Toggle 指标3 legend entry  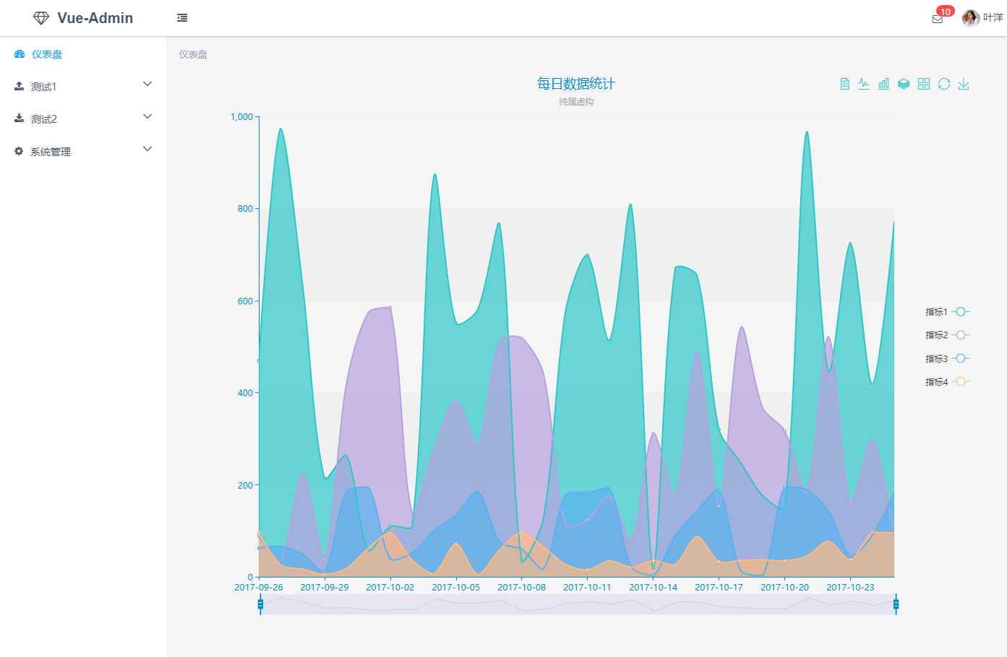pyautogui.click(x=947, y=358)
